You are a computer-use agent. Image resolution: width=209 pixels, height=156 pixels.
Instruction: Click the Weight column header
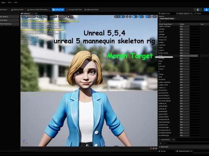tap(182, 24)
